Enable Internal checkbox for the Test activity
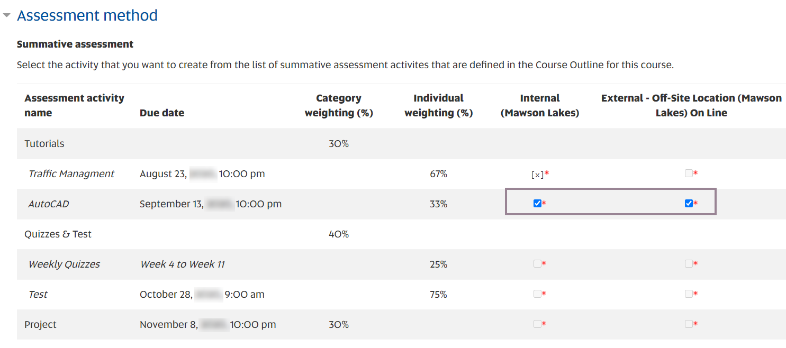This screenshot has height=348, width=786. click(x=537, y=294)
